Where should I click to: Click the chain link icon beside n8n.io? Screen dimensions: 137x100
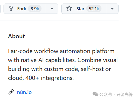(11, 92)
